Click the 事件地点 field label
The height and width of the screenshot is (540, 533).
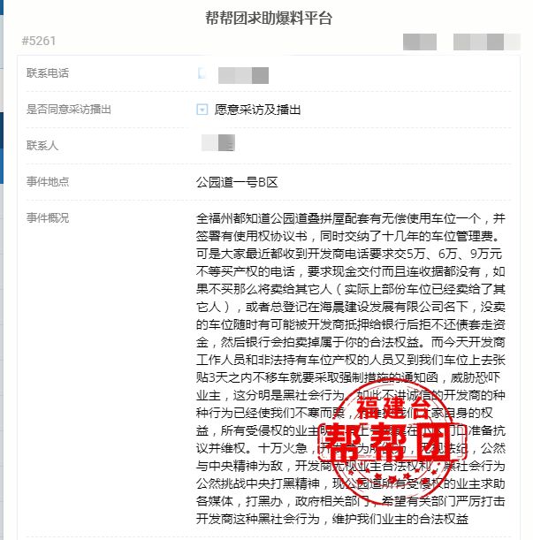[48, 181]
